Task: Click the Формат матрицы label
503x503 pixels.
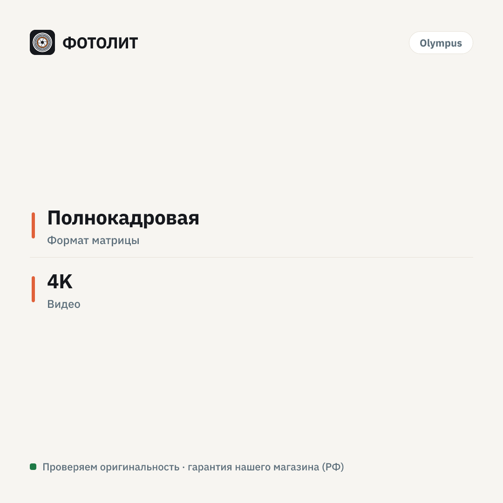Action: click(93, 240)
